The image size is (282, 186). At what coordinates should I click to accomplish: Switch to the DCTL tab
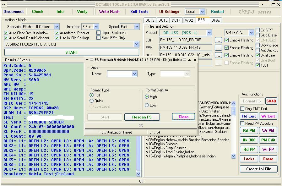pos(163,20)
